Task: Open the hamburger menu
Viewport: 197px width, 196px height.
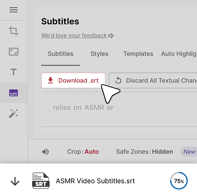Action: pyautogui.click(x=13, y=10)
